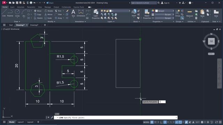Click the Undo arrow in quick access toolbar
223x125 pixels.
coord(34,3)
